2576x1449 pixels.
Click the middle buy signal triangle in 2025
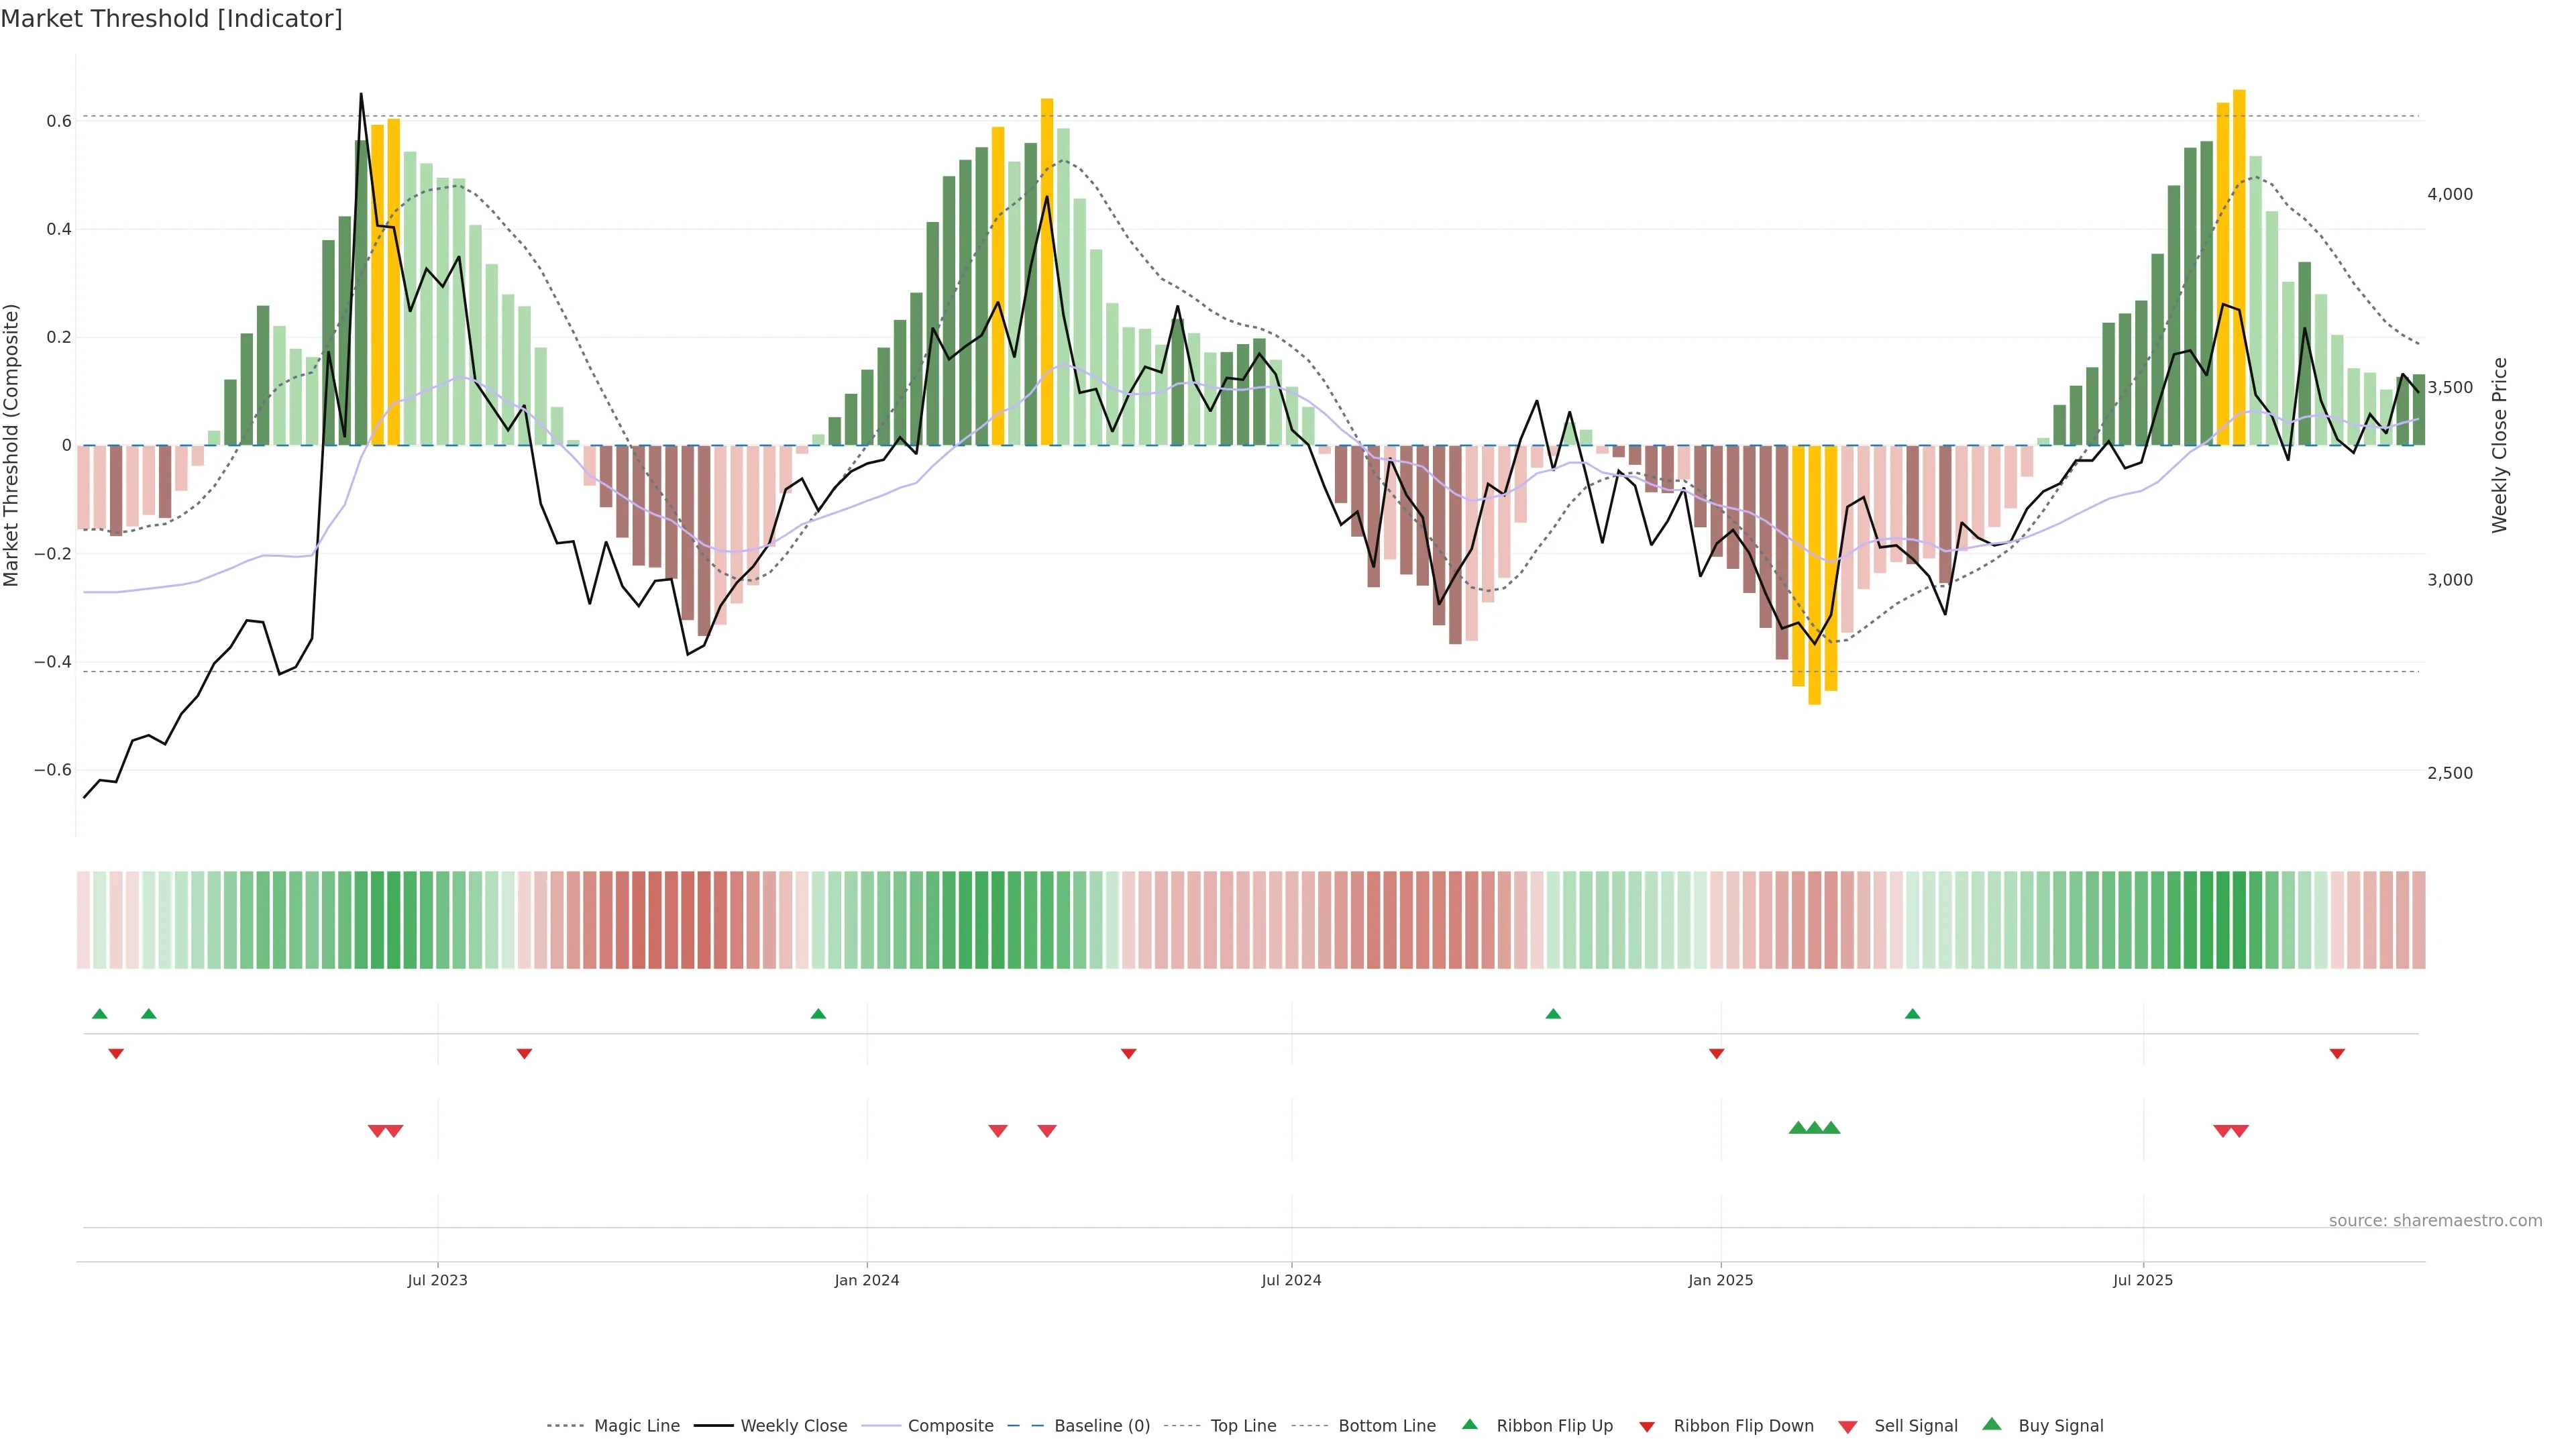(1814, 1128)
